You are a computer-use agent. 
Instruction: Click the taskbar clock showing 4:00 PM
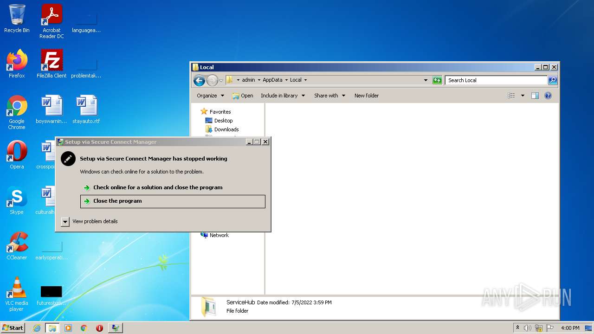(x=570, y=328)
